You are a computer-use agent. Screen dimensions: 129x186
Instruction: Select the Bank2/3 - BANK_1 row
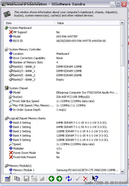[x=62, y=71]
